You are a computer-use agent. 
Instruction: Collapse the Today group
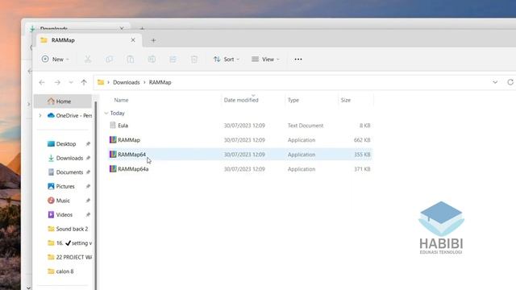(106, 113)
